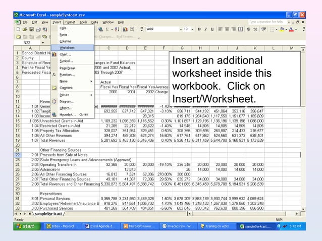The width and height of the screenshot is (322, 241).
Task: Expand the Fill Color dropdown arrow
Action: (x=286, y=29)
